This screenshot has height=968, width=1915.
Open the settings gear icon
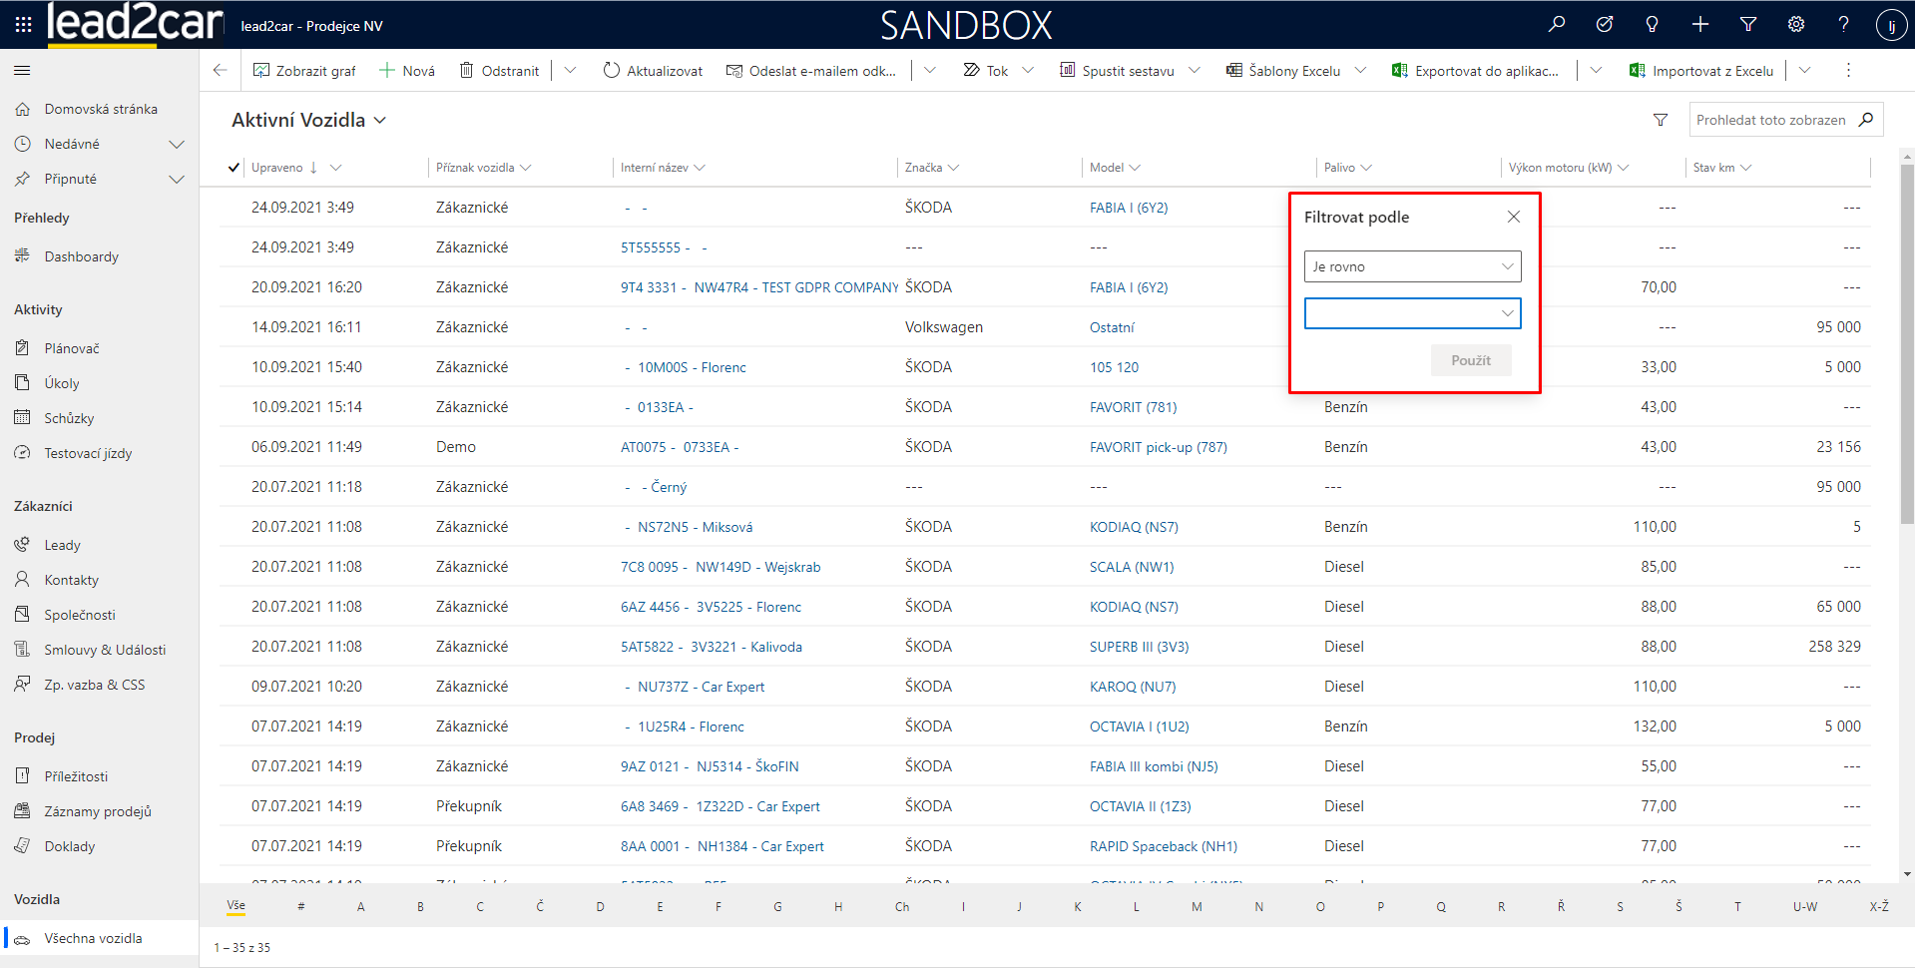(x=1795, y=25)
